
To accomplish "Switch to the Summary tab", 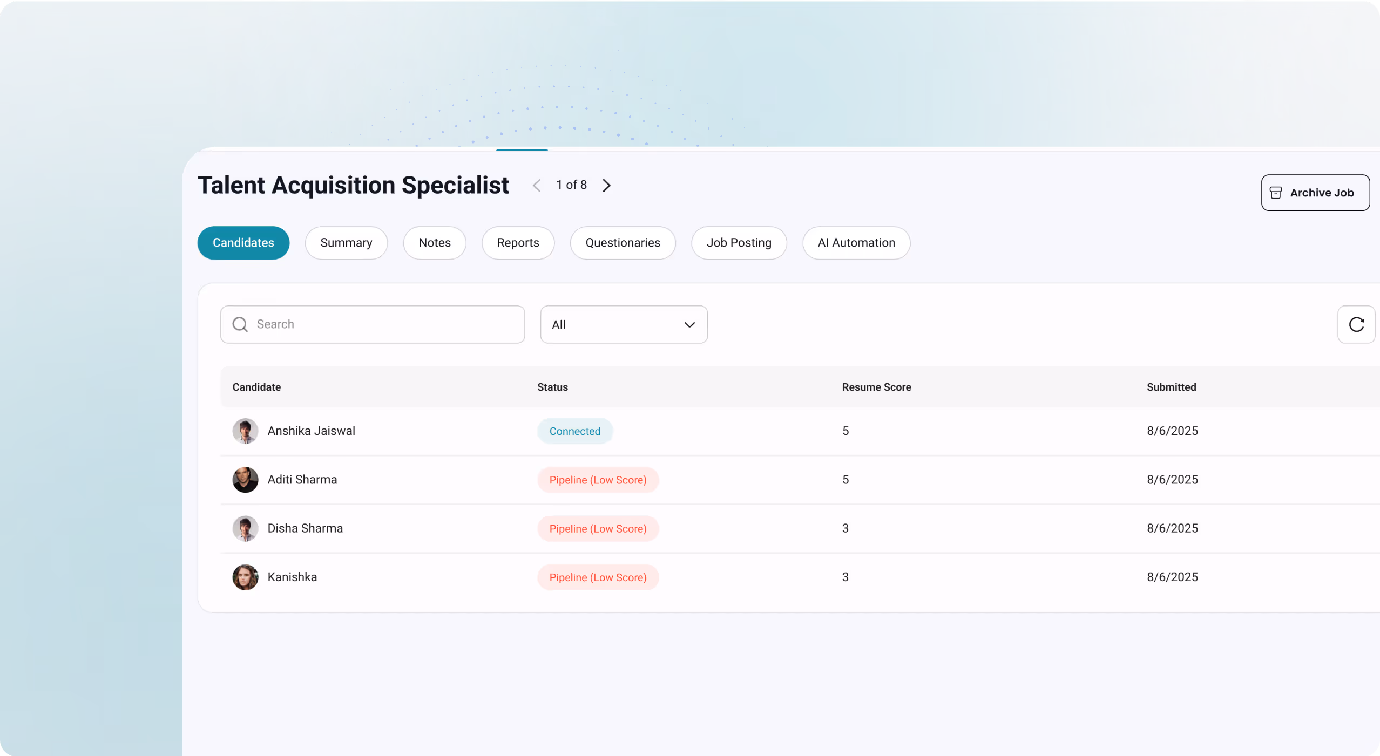I will pos(346,243).
